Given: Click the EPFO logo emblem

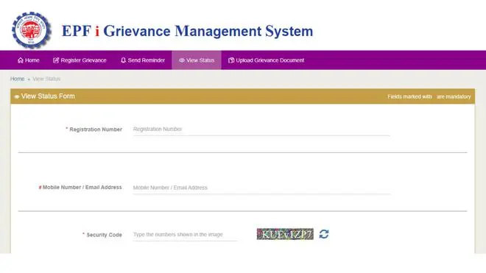Looking at the screenshot, I should pos(31,30).
